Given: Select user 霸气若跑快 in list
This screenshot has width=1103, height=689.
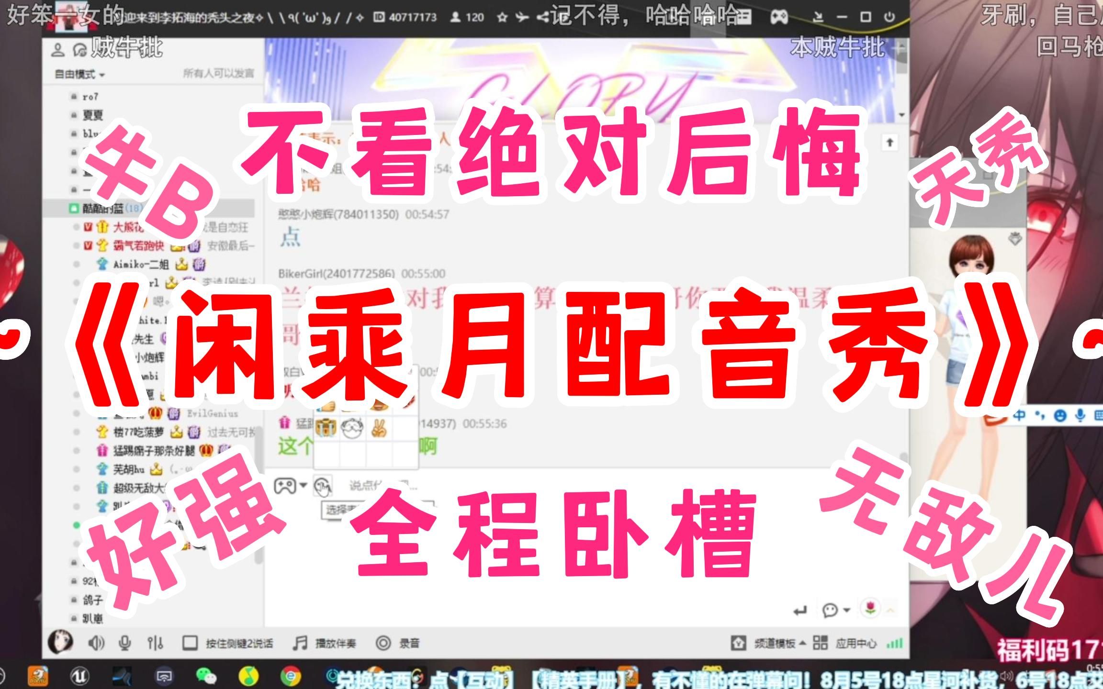Looking at the screenshot, I should pos(138,245).
